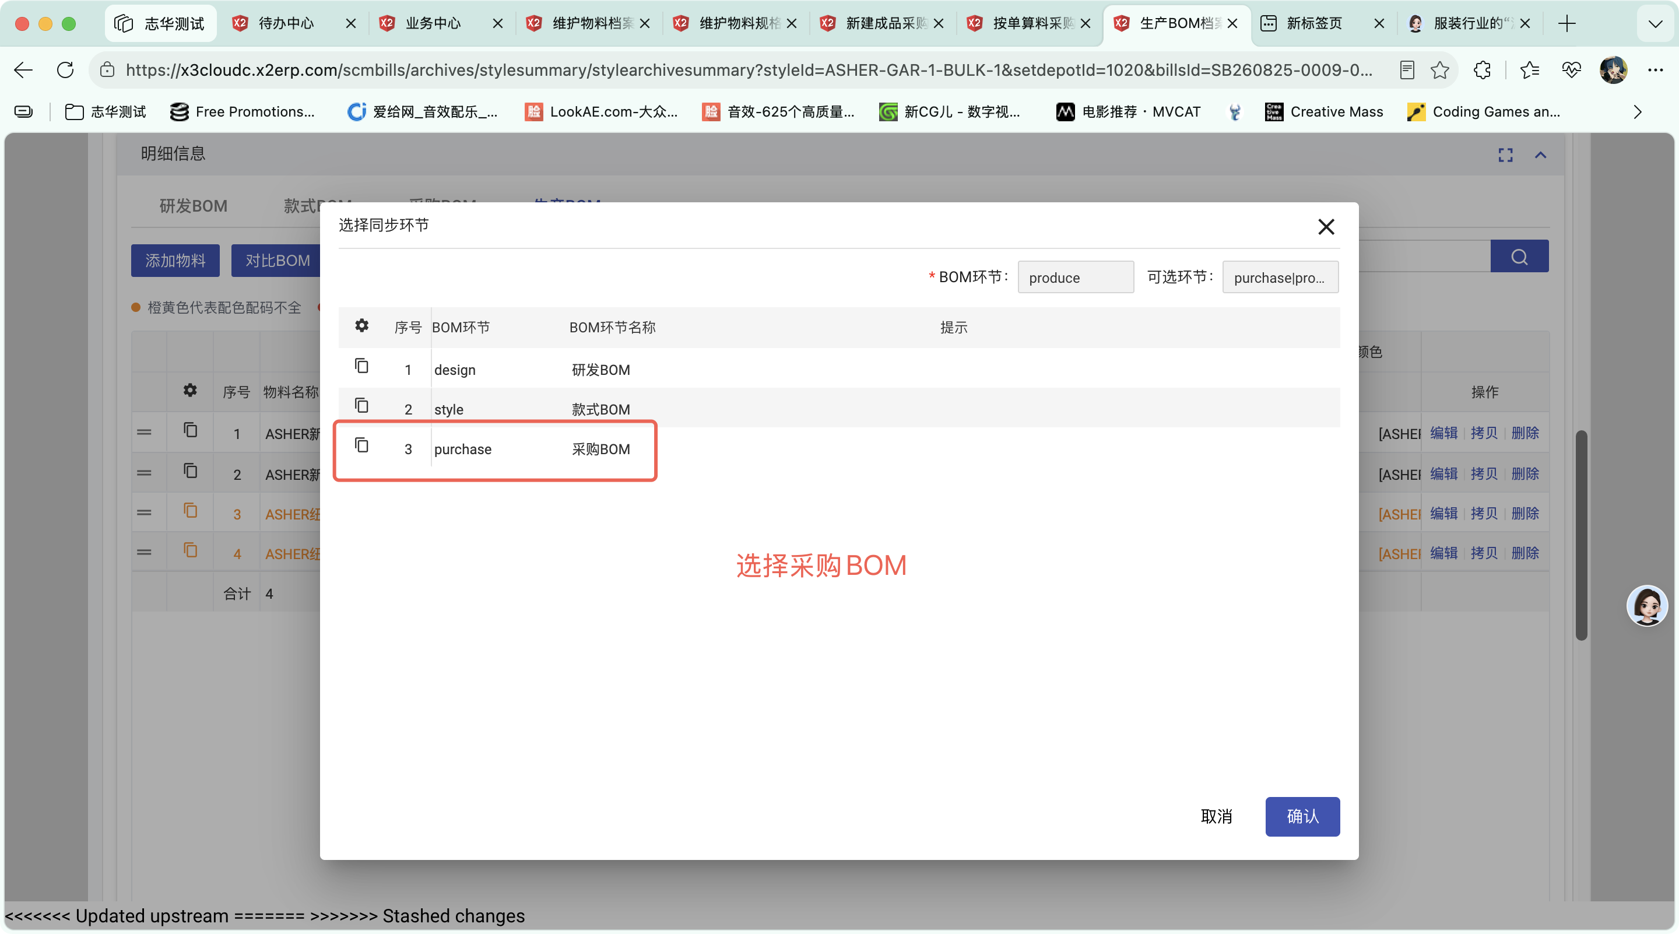Click the browser back arrow
Viewport: 1679px width, 934px height.
coord(23,70)
